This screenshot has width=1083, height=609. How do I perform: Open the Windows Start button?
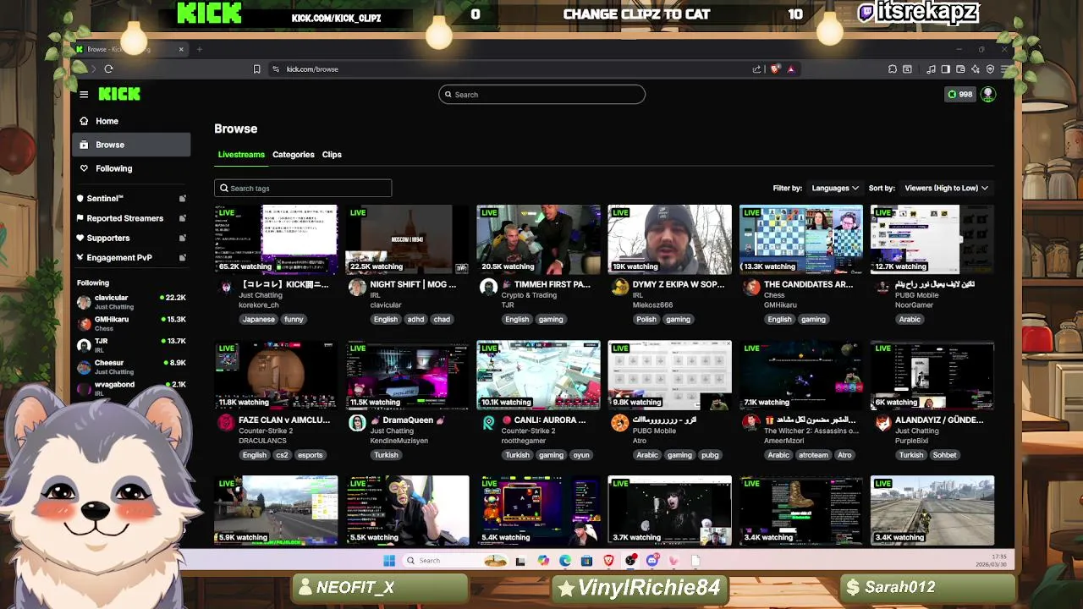tap(389, 560)
